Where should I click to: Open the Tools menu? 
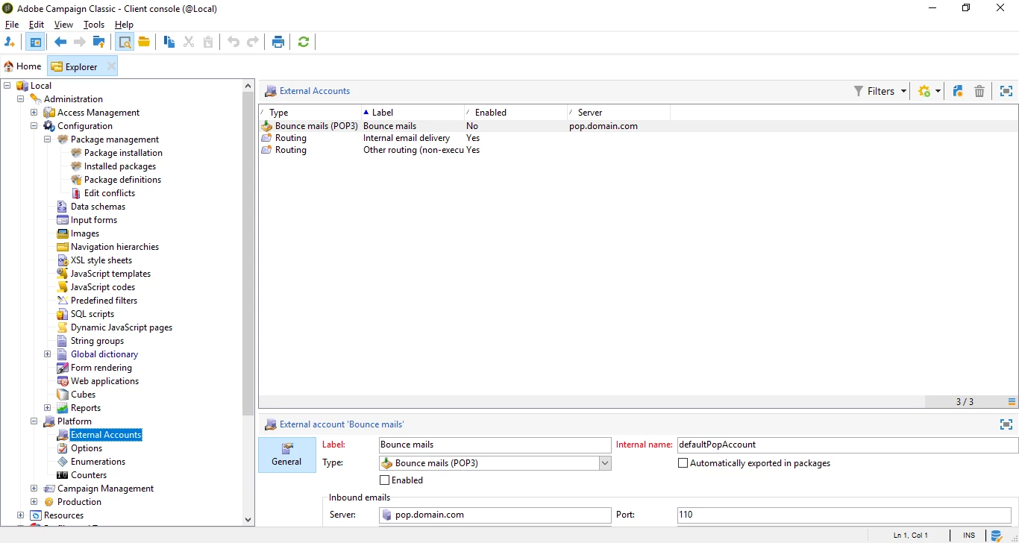(94, 25)
